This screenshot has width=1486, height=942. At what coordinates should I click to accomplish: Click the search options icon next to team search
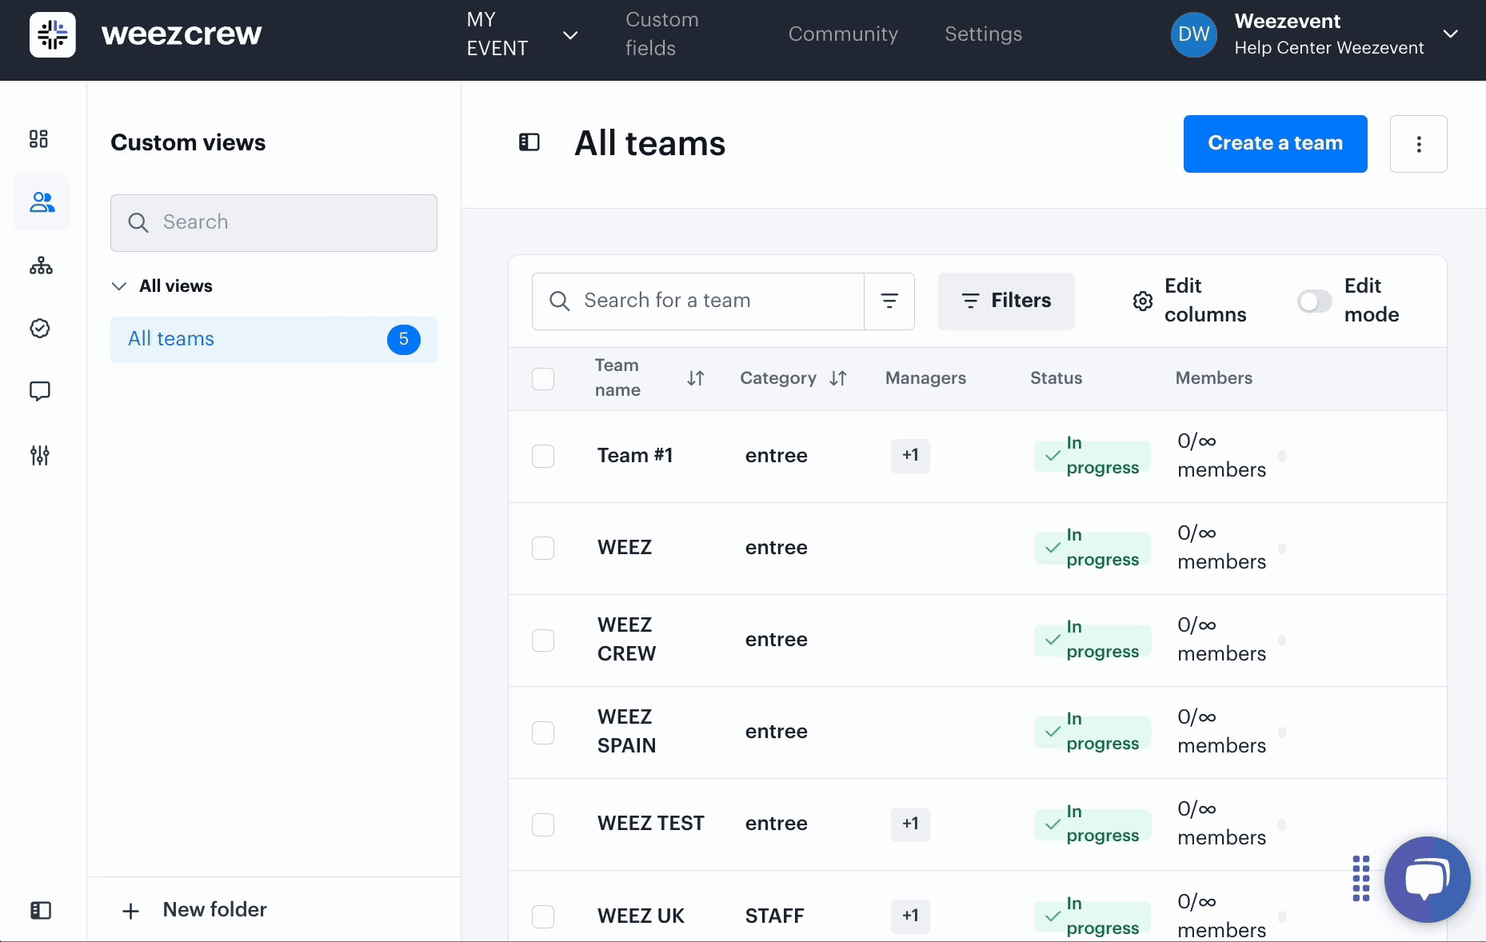889,301
